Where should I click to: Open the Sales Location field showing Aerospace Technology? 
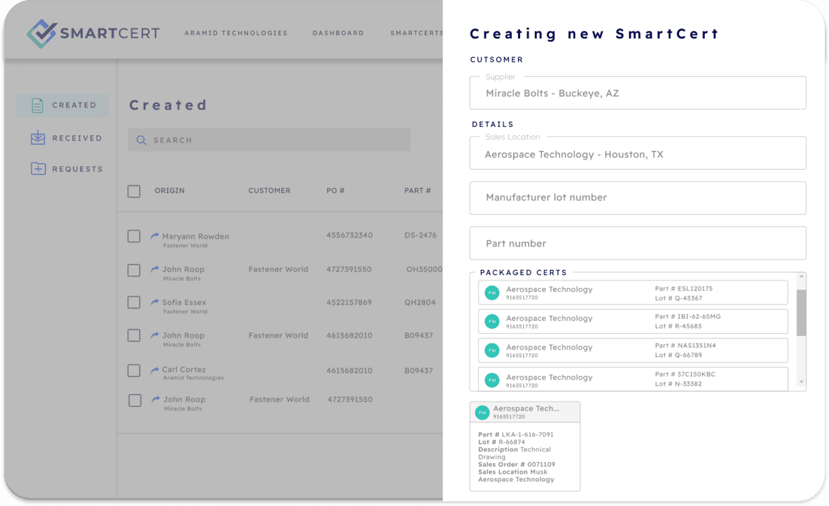coord(638,153)
